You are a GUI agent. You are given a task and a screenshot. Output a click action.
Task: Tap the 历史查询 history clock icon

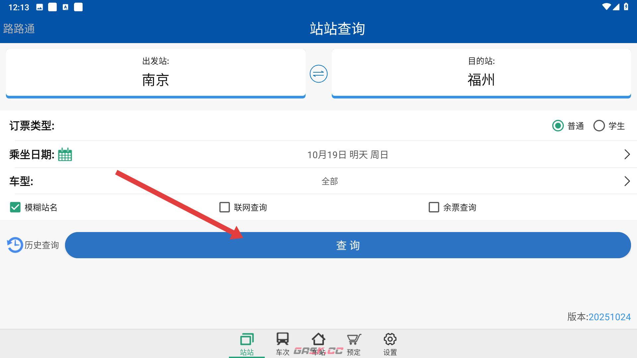pyautogui.click(x=14, y=245)
